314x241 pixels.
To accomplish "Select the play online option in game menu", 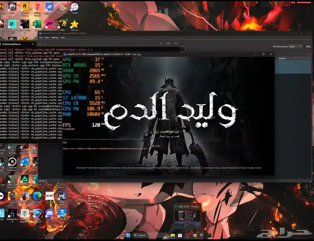I will click(169, 132).
